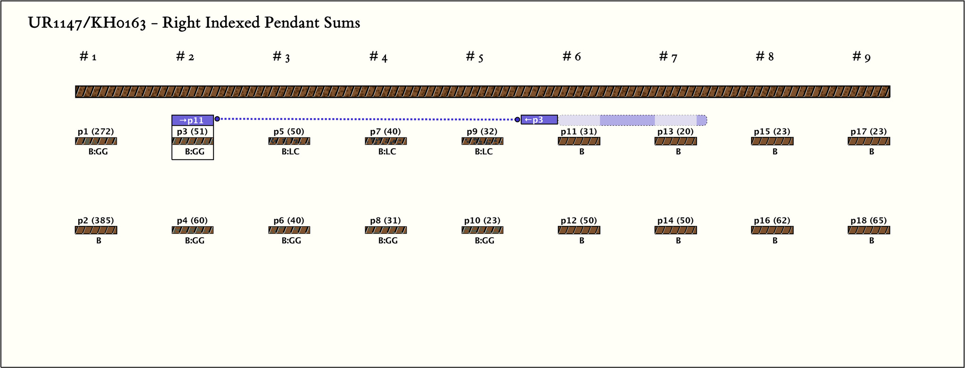Click the ←p3 link tag
The width and height of the screenshot is (965, 368).
(539, 120)
